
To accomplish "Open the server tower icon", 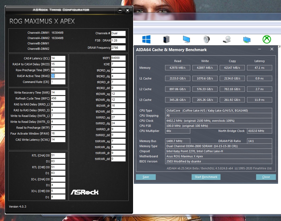I will (166, 39).
